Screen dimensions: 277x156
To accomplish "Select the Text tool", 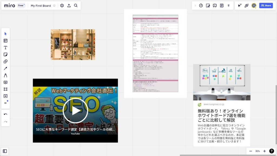I will pos(5,48).
